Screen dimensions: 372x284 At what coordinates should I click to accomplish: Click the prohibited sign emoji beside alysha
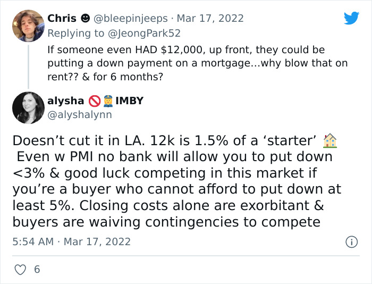tap(95, 101)
